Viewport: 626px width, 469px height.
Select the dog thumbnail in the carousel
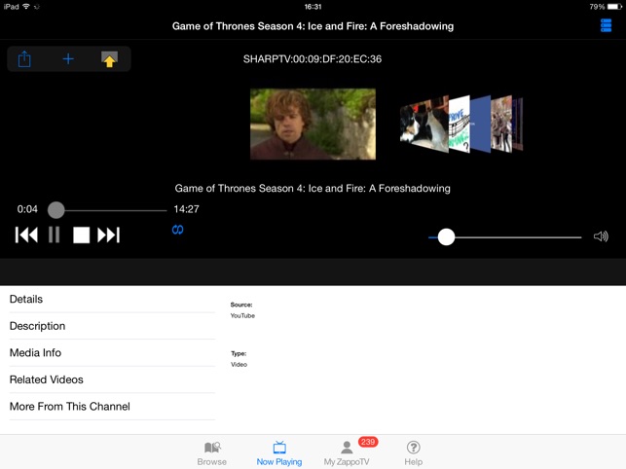point(424,125)
